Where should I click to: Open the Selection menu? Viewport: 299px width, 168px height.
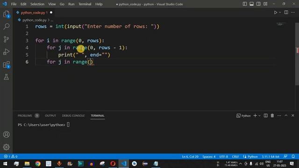click(x=37, y=4)
